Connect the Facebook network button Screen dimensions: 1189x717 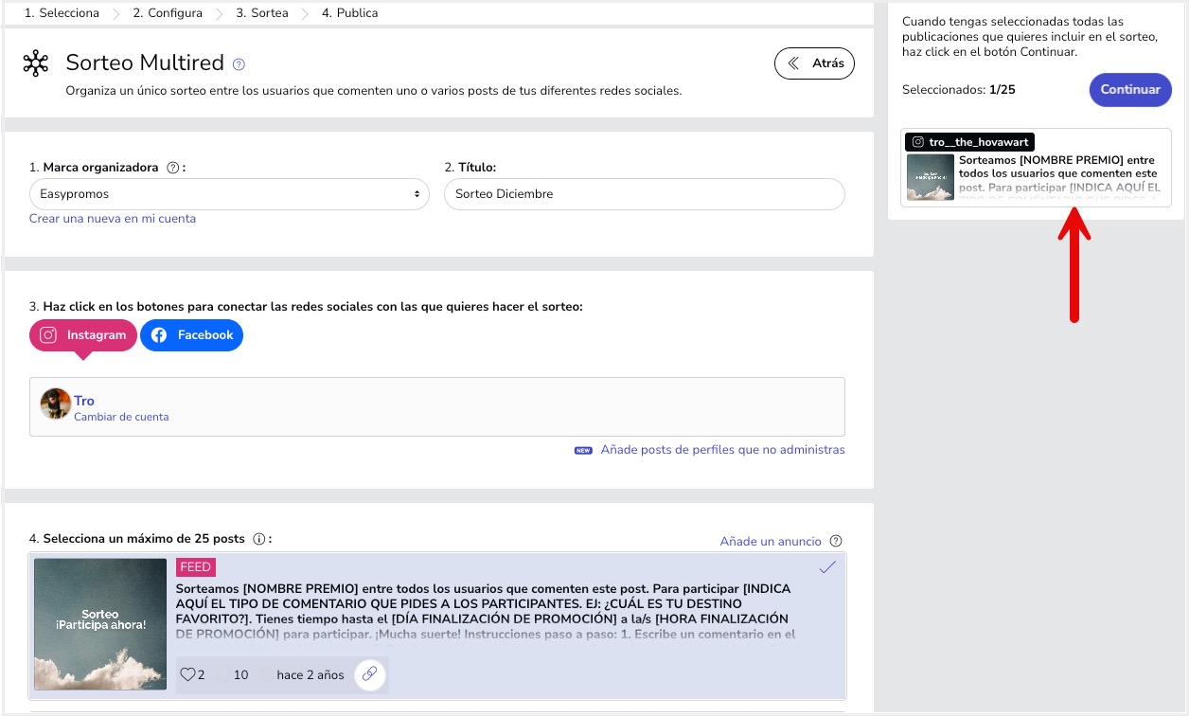[192, 335]
